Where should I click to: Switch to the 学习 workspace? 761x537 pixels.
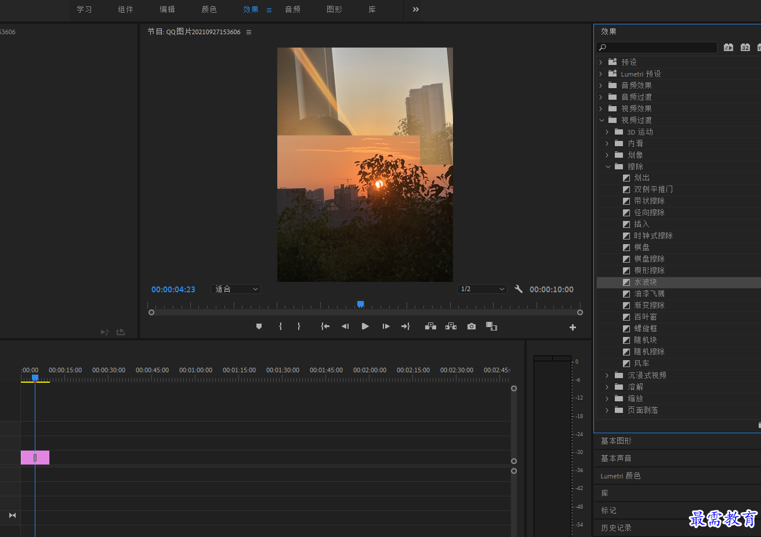[84, 9]
